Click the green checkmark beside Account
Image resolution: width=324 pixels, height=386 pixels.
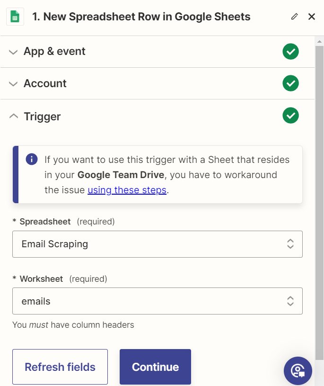[290, 83]
